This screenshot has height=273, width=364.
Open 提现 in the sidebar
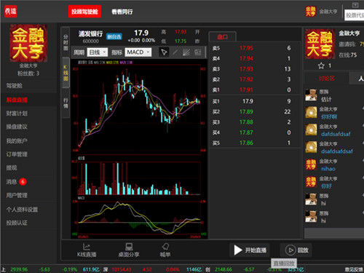[12, 167]
